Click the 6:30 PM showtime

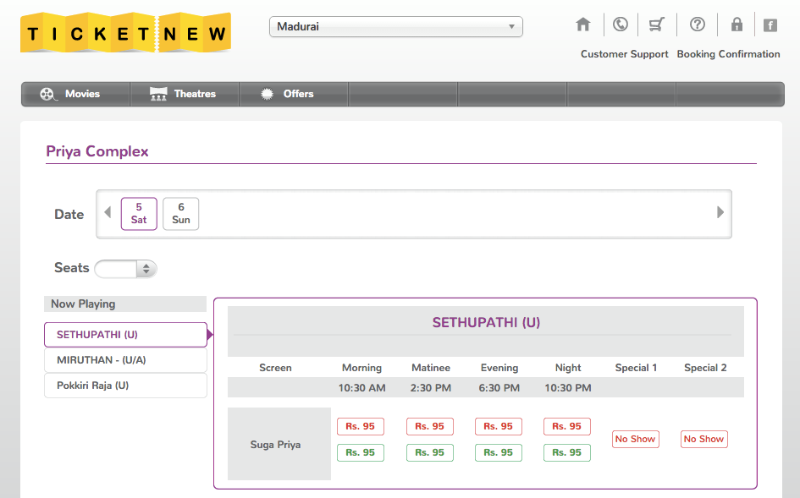[499, 388]
